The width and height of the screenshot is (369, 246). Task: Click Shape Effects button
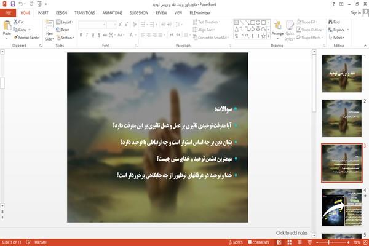point(309,38)
